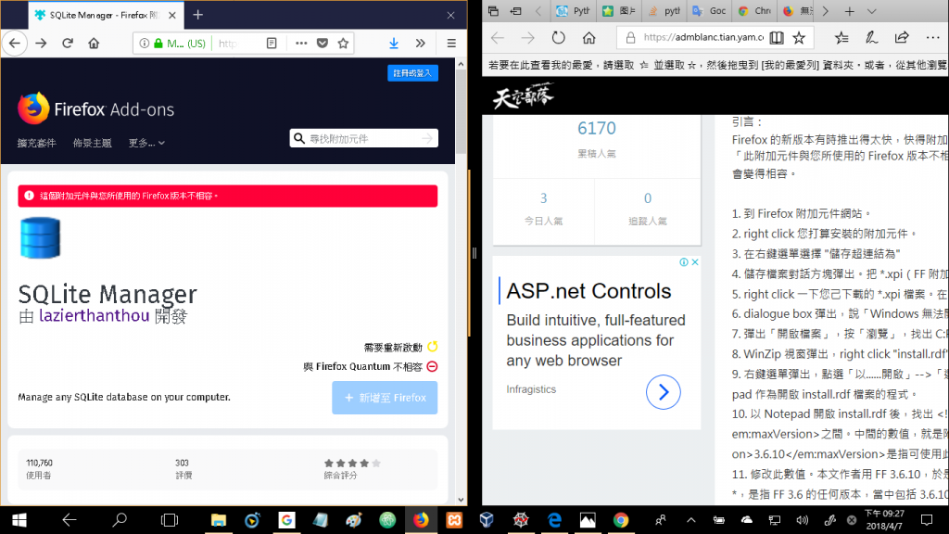The width and height of the screenshot is (949, 534).
Task: Click the add-on search field
Action: click(363, 139)
